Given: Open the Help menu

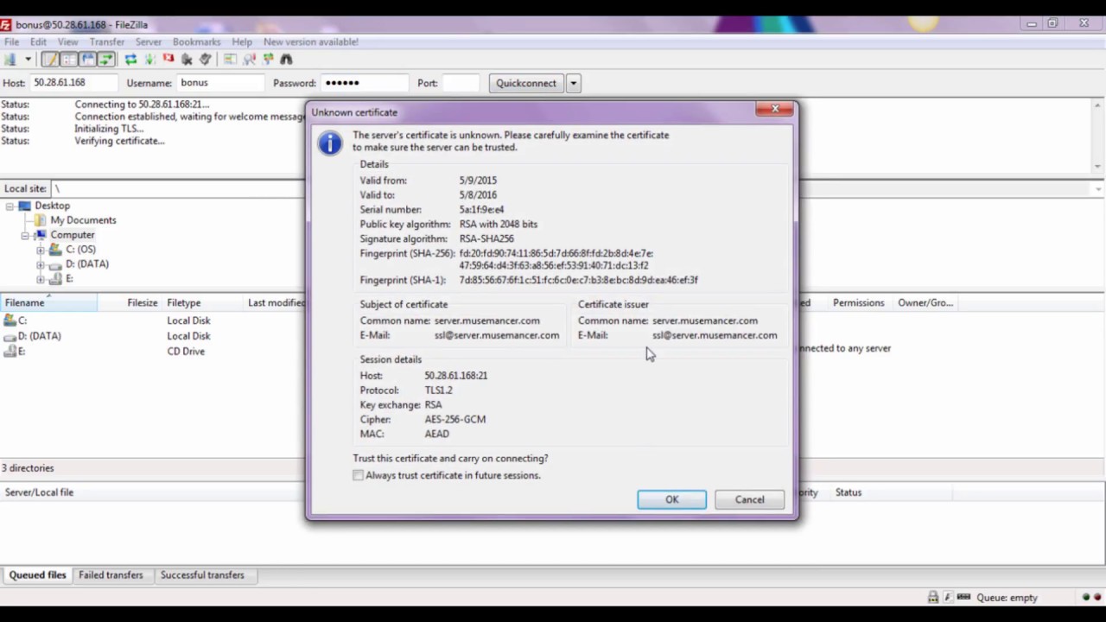Looking at the screenshot, I should 242,41.
